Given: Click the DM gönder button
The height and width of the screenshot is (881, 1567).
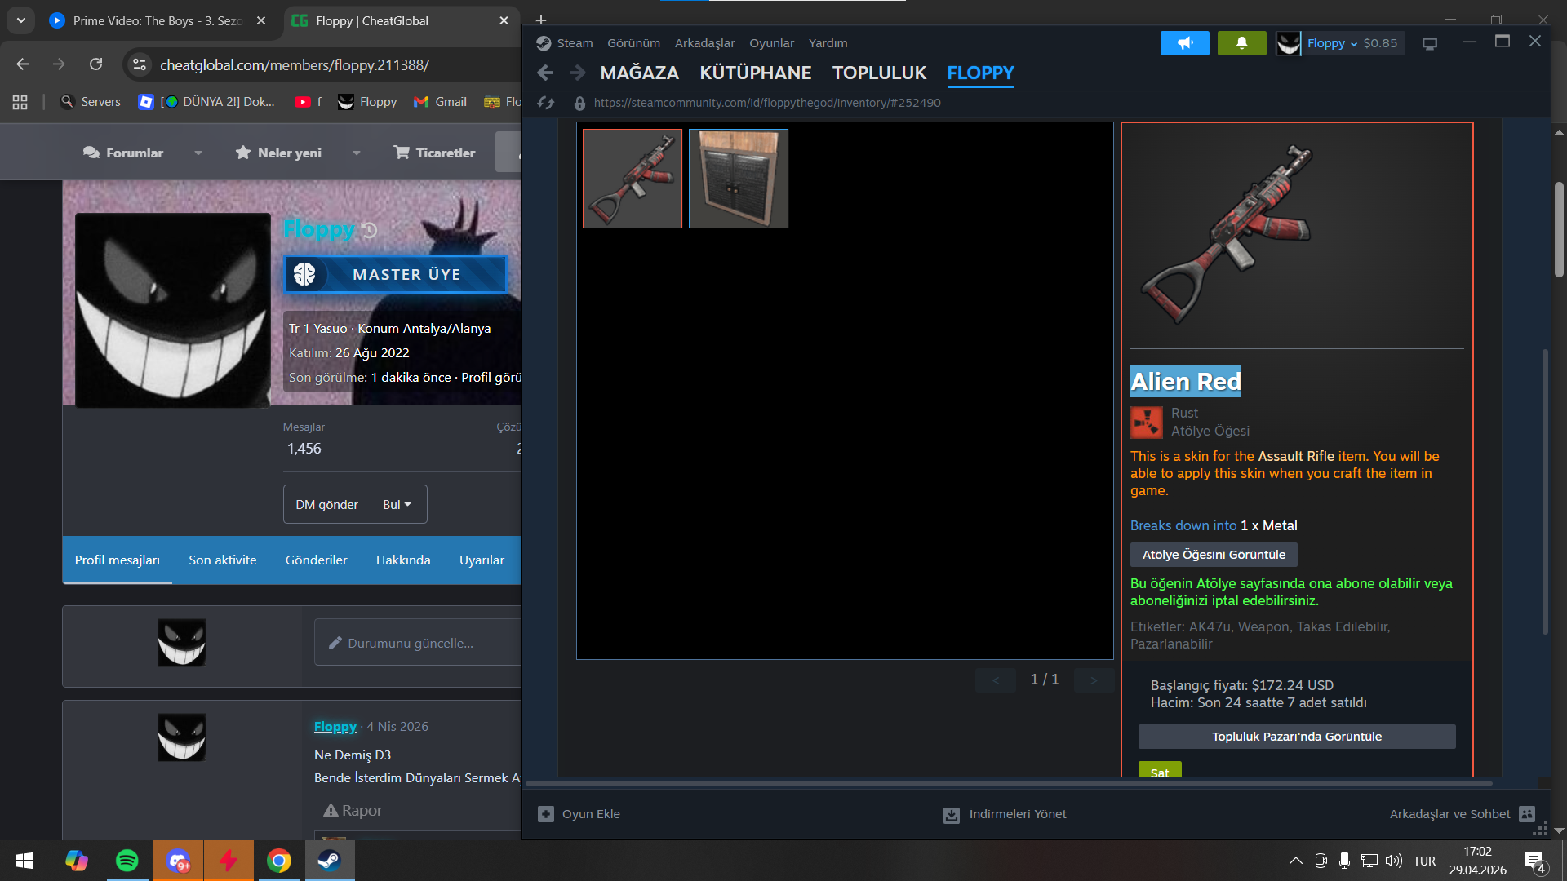Looking at the screenshot, I should 326,505.
